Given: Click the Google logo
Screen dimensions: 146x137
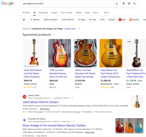Looking at the screenshot, I should (7, 3).
